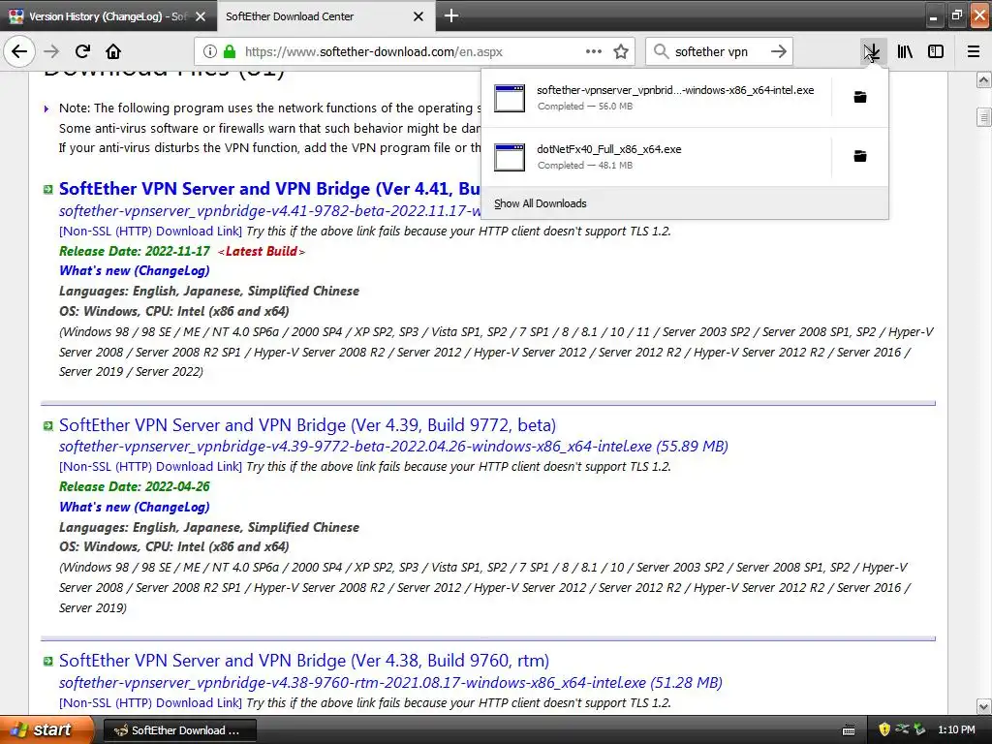Image resolution: width=992 pixels, height=744 pixels.
Task: Click the green arrow beside Ver 4.38
Action: pos(48,661)
